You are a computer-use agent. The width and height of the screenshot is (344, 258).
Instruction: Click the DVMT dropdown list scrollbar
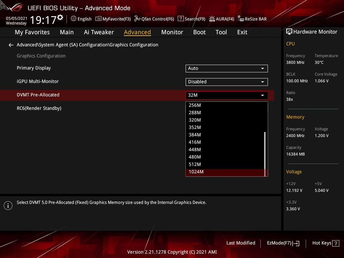point(265,154)
